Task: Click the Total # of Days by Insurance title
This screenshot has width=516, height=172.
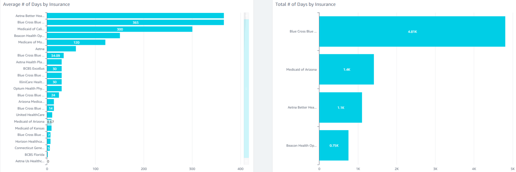Action: coord(305,4)
